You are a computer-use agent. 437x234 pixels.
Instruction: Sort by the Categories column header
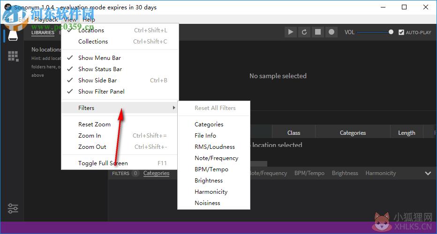click(353, 133)
